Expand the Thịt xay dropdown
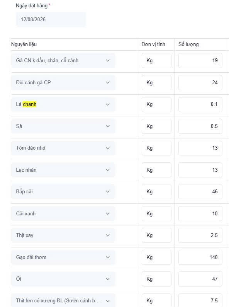Viewport: 229px width, 307px height. [63, 235]
